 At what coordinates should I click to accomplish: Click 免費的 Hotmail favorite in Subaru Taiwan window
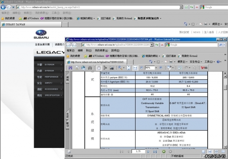click(x=122, y=18)
